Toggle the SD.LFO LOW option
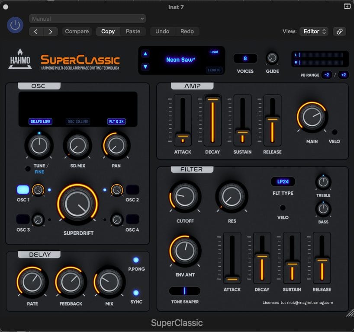Viewport: 354px width, 332px height. 40,121
